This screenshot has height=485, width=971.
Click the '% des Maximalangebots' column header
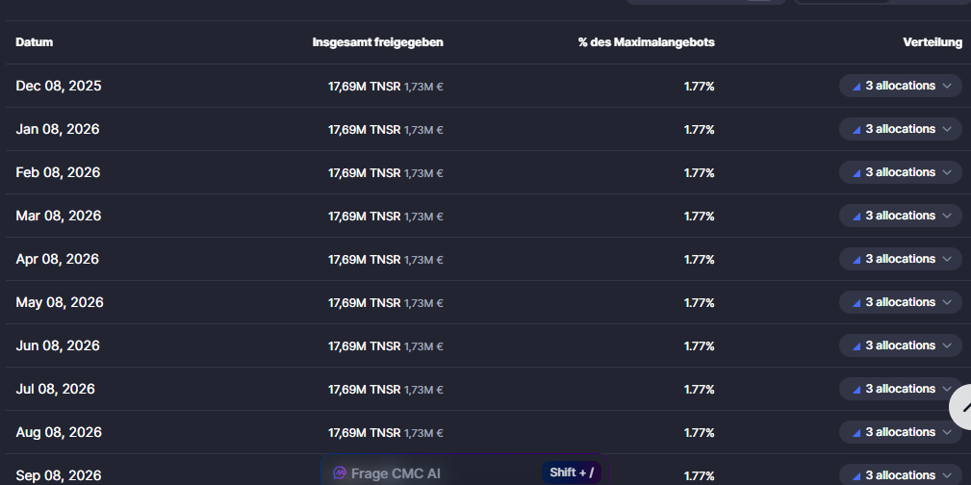(646, 43)
